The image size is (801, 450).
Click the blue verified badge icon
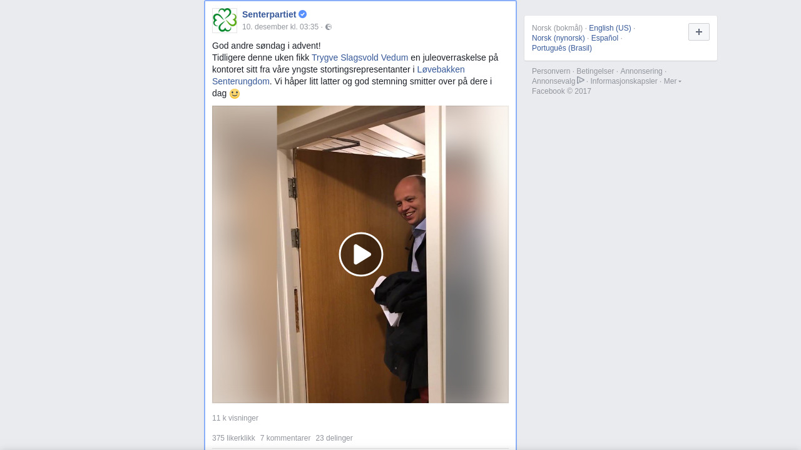(x=303, y=14)
